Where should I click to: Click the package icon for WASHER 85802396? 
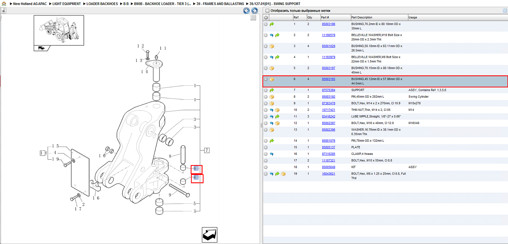[272, 130]
